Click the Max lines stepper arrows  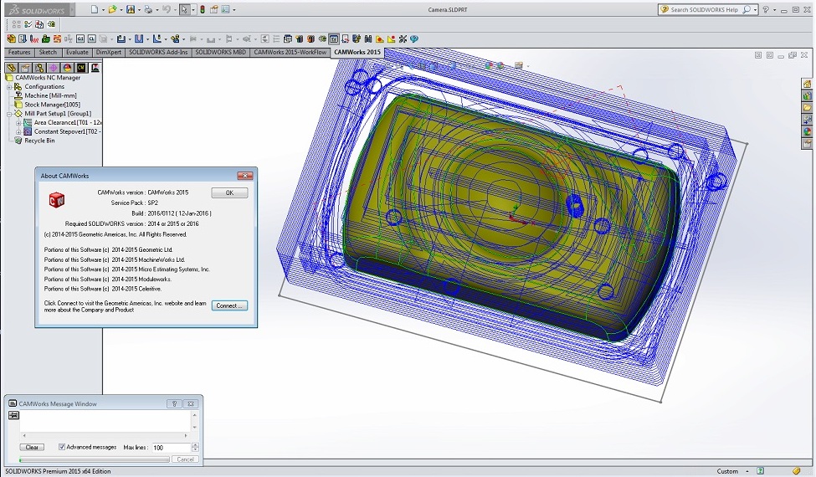pos(195,448)
